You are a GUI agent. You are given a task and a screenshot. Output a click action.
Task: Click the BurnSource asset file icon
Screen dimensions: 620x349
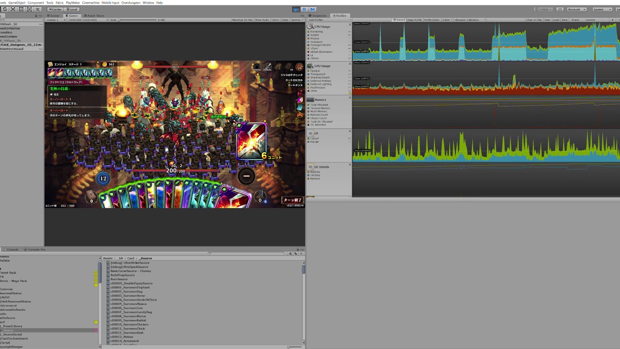pyautogui.click(x=108, y=279)
